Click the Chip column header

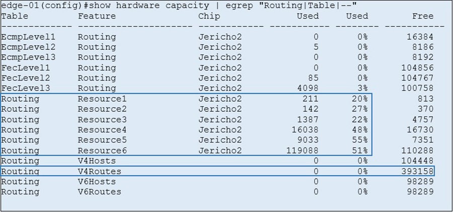click(209, 16)
